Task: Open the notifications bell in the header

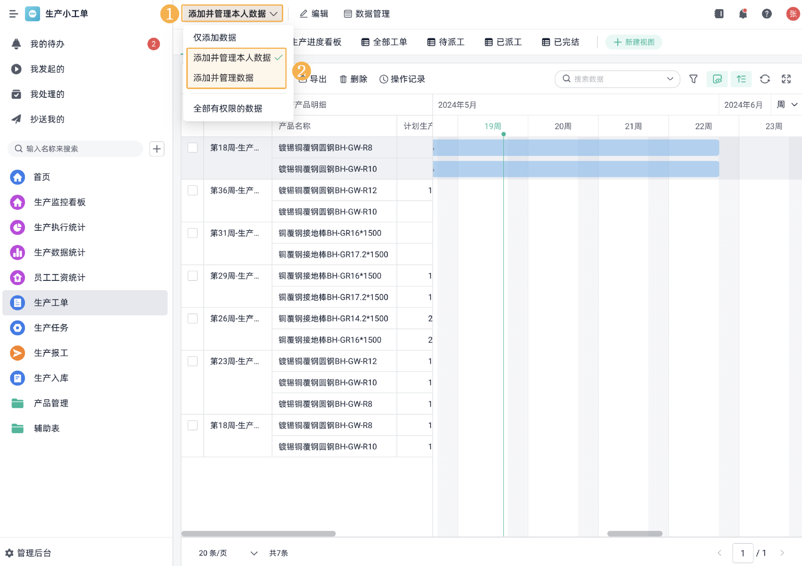Action: (x=743, y=14)
